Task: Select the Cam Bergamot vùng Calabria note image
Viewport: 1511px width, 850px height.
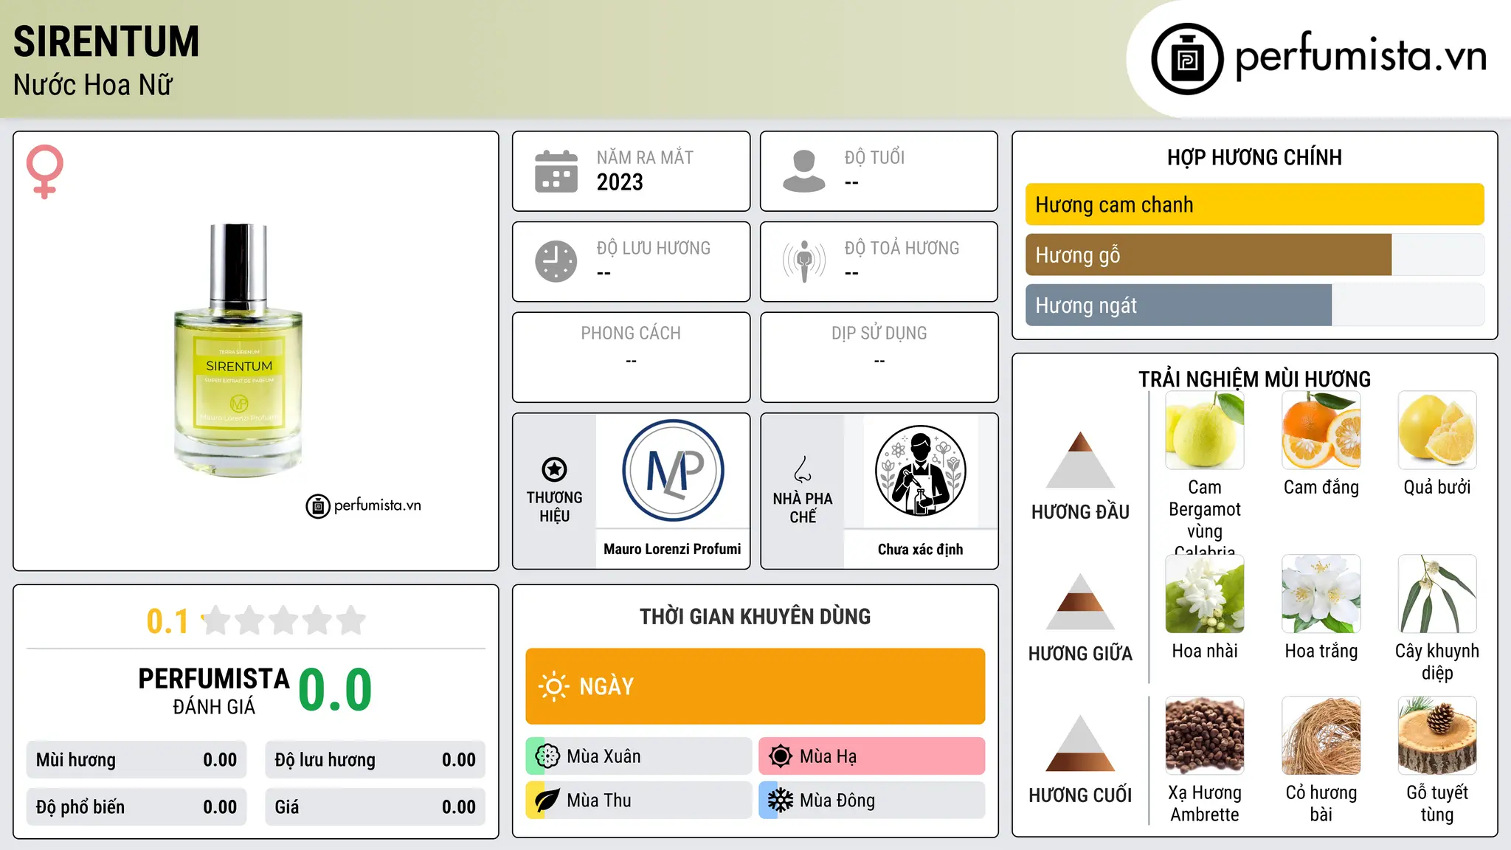Action: [1205, 430]
